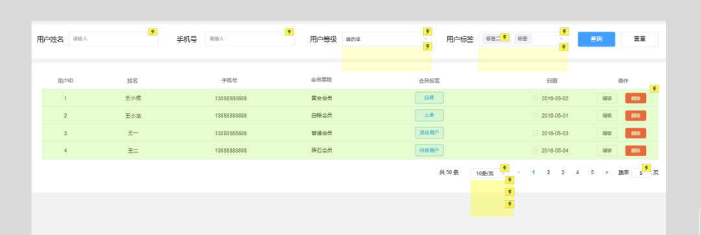Click the 活动用户 member tag
Image resolution: width=701 pixels, height=235 pixels.
(x=429, y=133)
